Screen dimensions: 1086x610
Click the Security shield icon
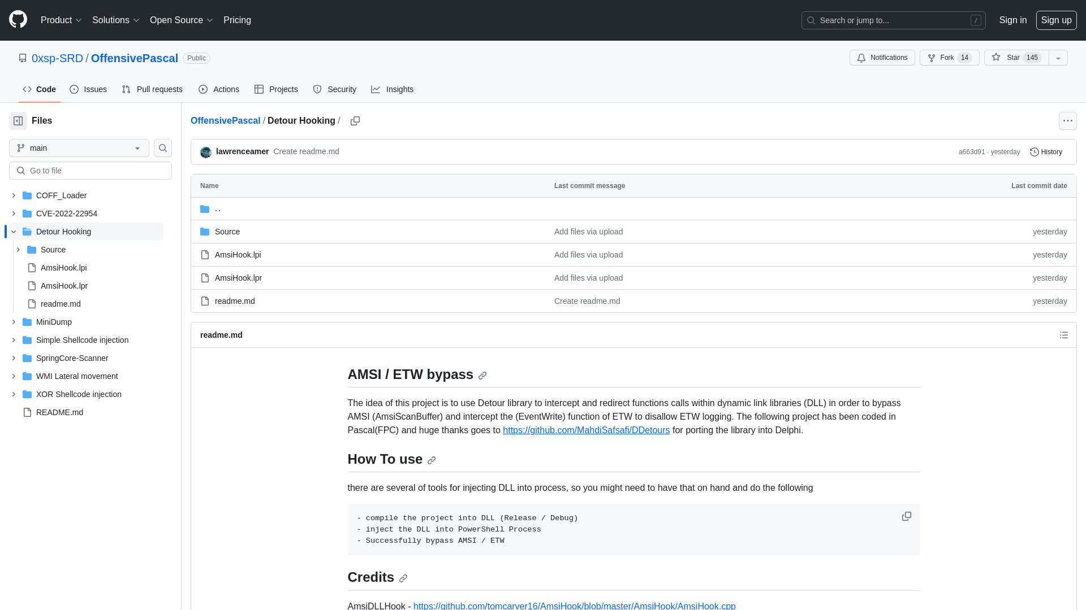click(318, 89)
